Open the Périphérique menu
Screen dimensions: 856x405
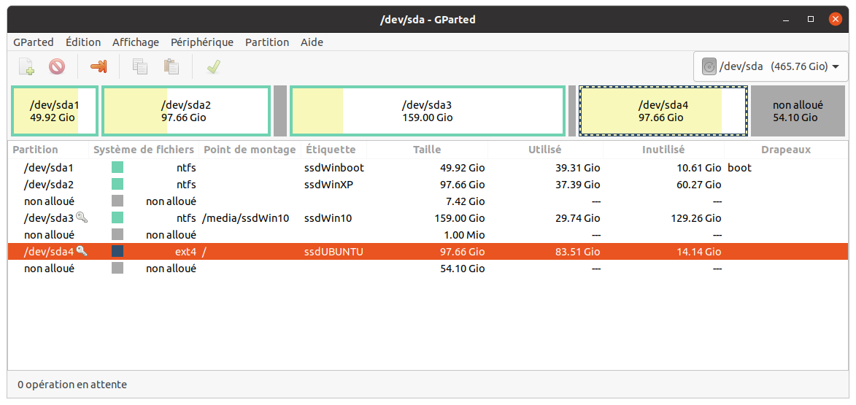pos(202,42)
